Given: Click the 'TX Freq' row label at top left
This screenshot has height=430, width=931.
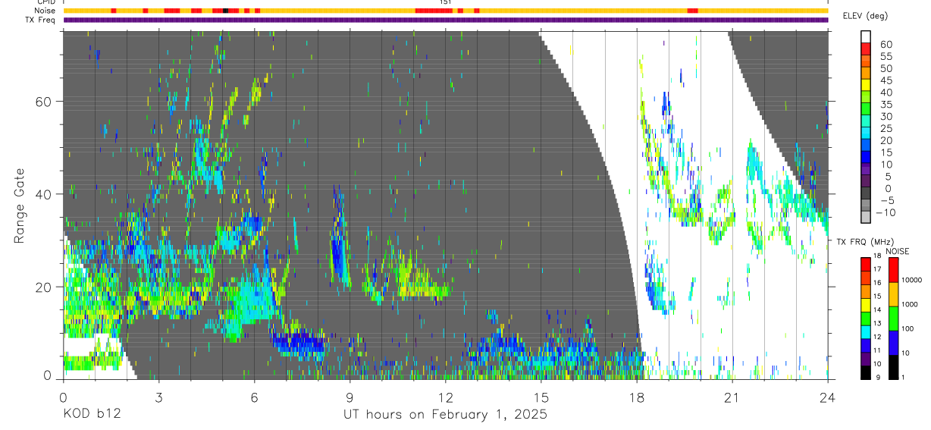Looking at the screenshot, I should 41,20.
